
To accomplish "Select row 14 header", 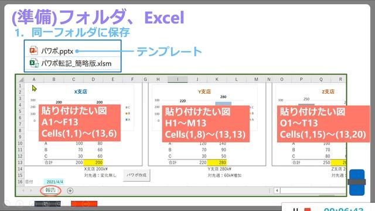I will [x=20, y=169].
